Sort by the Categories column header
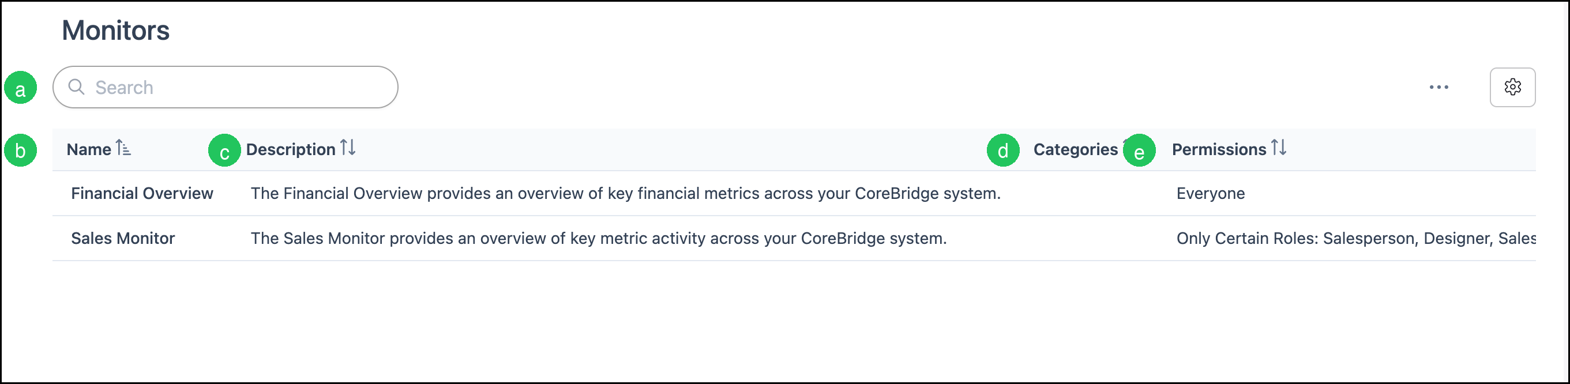This screenshot has width=1570, height=384. (1075, 149)
